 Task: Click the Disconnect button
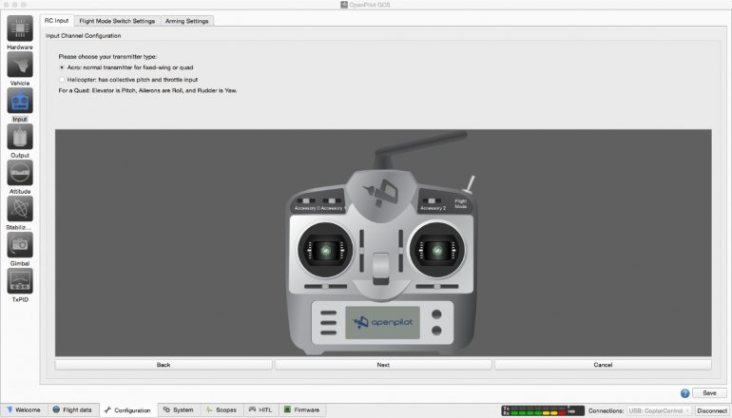(x=712, y=410)
